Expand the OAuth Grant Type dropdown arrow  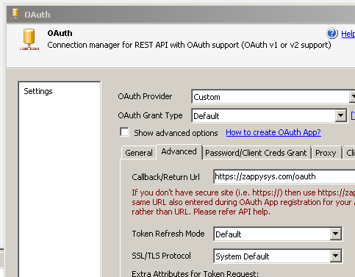pyautogui.click(x=340, y=115)
